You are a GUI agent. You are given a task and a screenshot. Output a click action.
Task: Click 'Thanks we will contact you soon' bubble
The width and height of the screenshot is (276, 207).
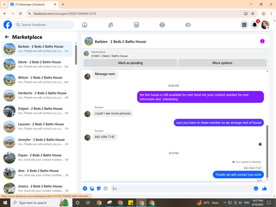point(238,174)
